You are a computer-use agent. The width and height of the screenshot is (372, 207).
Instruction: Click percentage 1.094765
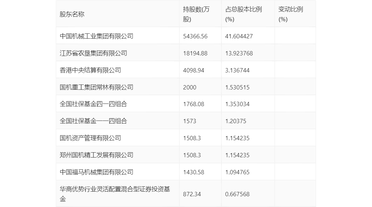(237, 172)
